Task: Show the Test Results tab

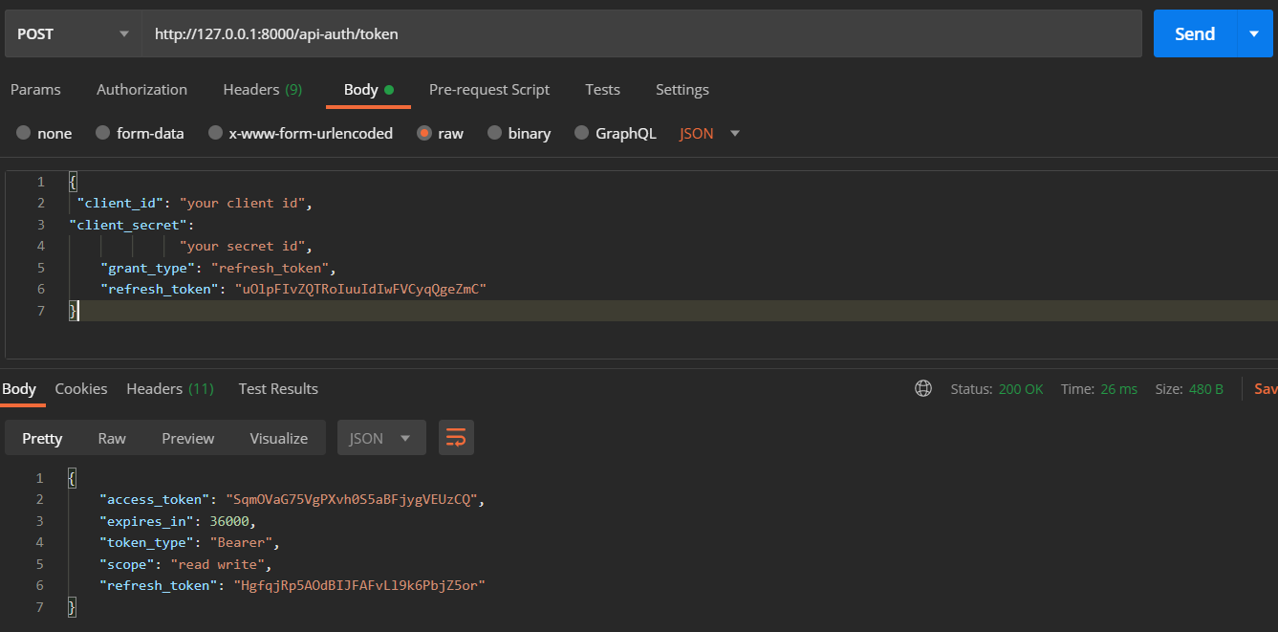Action: (278, 388)
